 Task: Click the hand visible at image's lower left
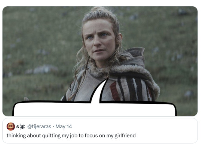[27, 99]
